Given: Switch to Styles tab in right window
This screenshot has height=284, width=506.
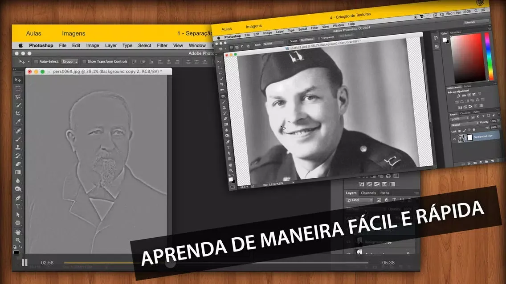Looking at the screenshot, I should click(467, 86).
